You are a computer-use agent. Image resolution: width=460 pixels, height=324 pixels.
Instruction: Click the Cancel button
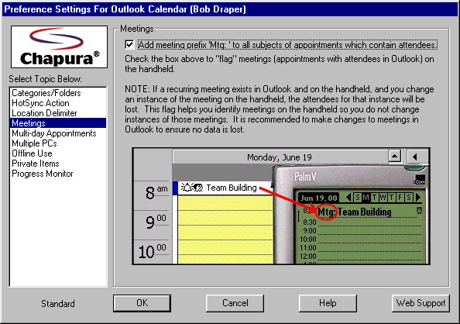[235, 303]
